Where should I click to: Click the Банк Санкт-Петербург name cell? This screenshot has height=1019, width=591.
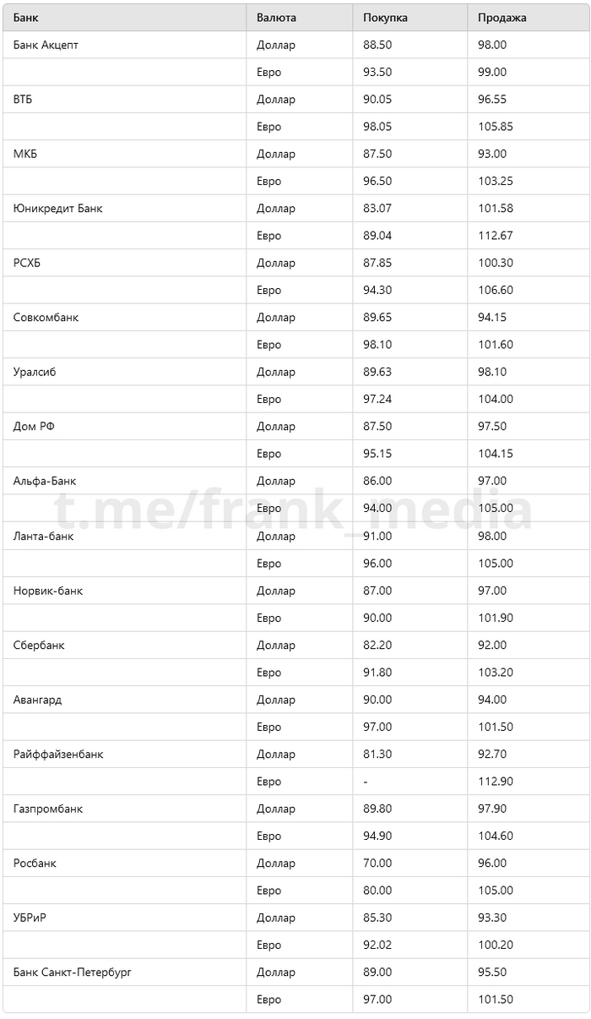(73, 972)
